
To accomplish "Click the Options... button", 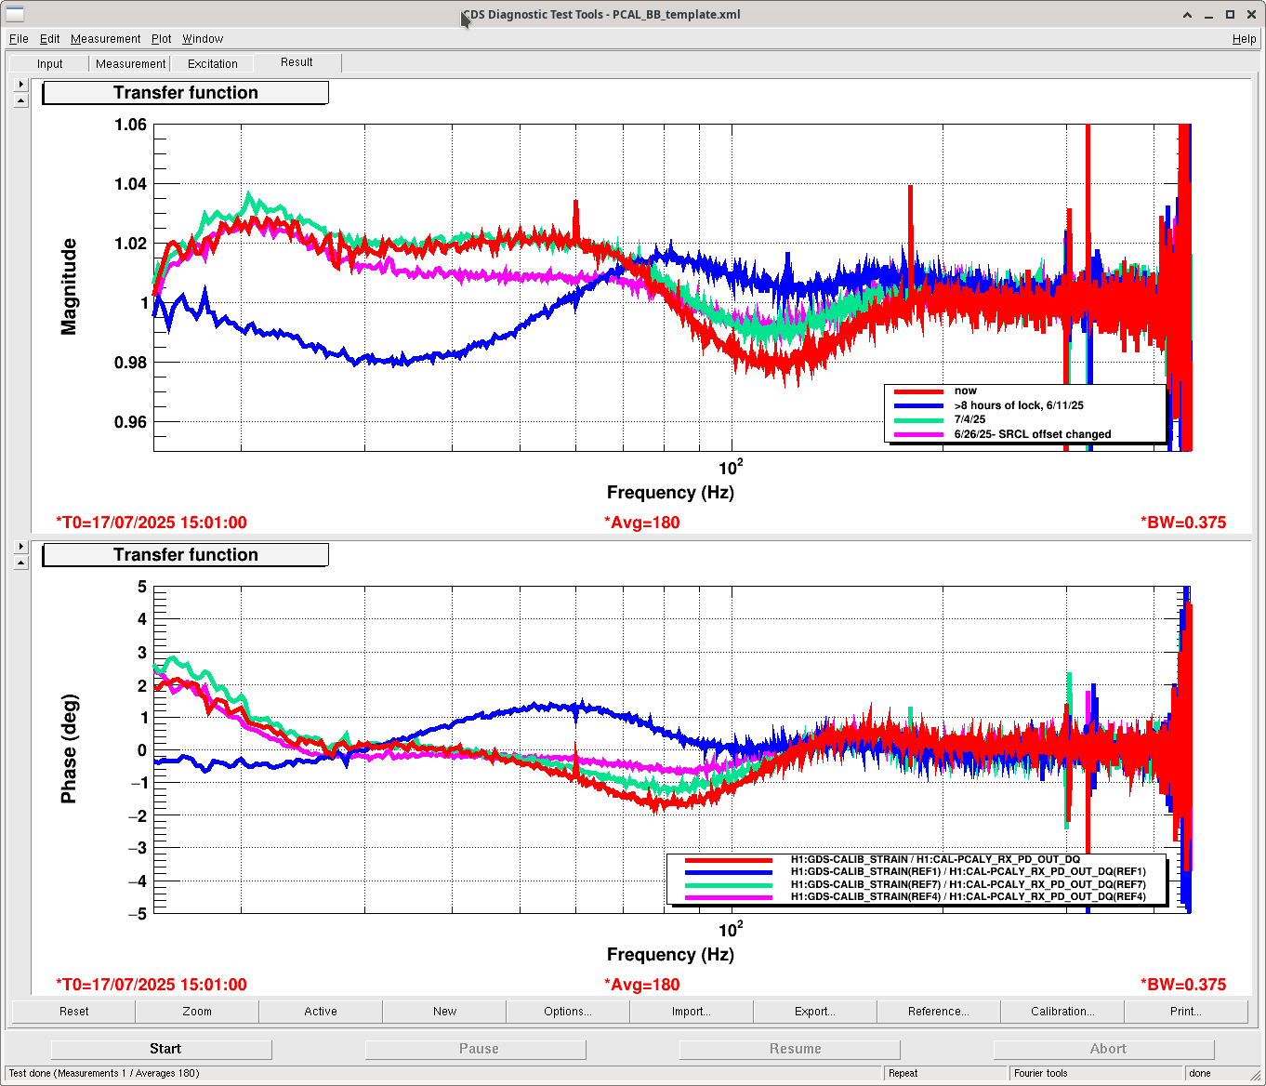I will coord(568,1012).
